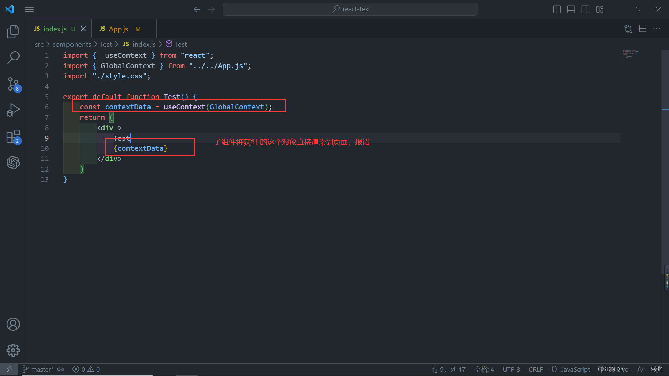This screenshot has height=376, width=669.
Task: Open the Accounts menu icon
Action: tap(13, 324)
